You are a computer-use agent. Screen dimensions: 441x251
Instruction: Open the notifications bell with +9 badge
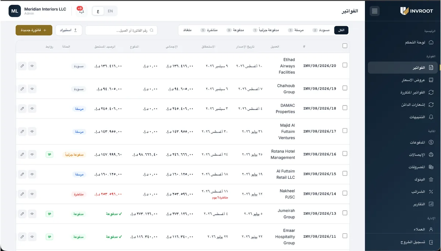pos(80,11)
